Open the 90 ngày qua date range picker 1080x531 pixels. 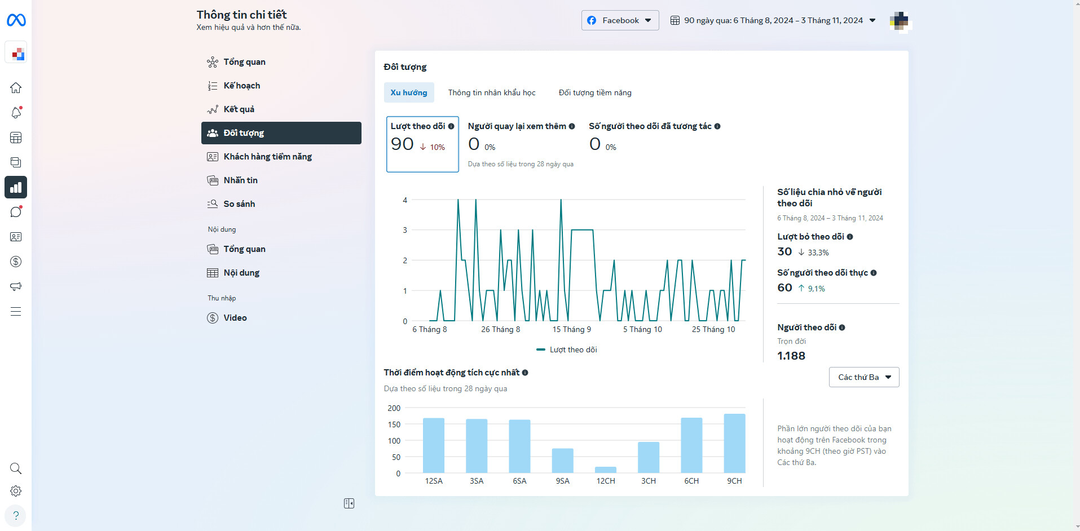click(x=773, y=20)
